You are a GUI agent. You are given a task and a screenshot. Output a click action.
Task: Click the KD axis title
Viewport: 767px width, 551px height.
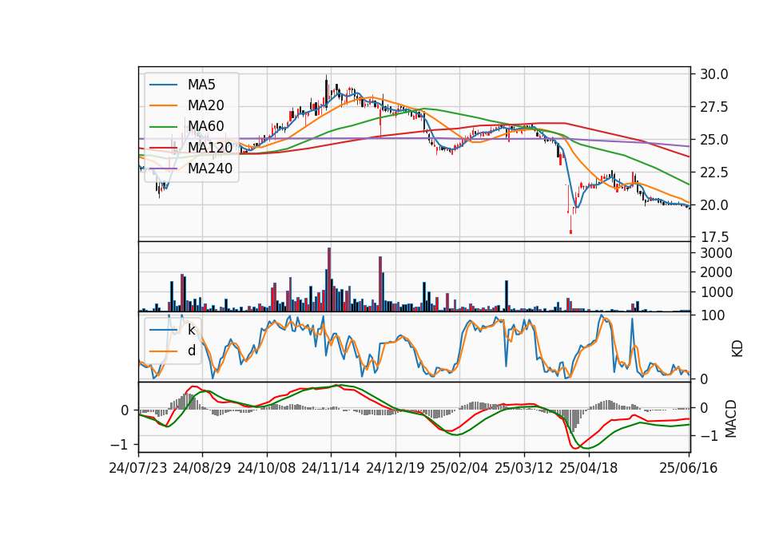[737, 349]
